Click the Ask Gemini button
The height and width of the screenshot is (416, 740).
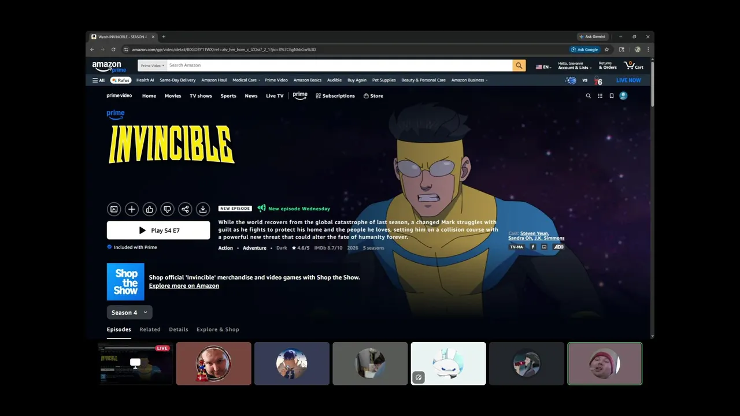[593, 37]
